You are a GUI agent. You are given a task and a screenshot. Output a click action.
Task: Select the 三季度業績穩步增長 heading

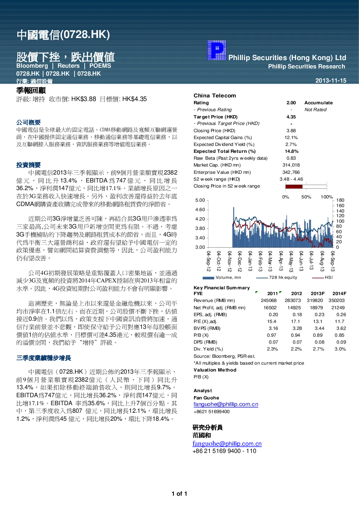pos(43,358)
